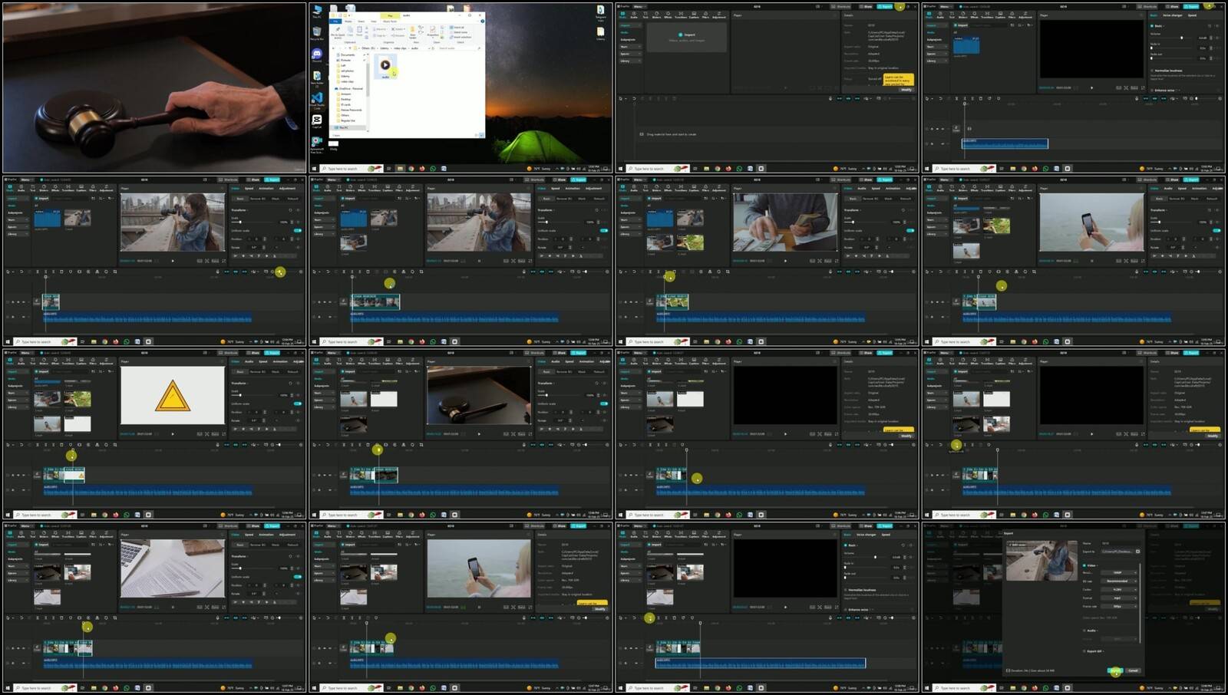Click Windows Start button in the File Explorer frame
This screenshot has height=695, width=1228.
pyautogui.click(x=314, y=169)
